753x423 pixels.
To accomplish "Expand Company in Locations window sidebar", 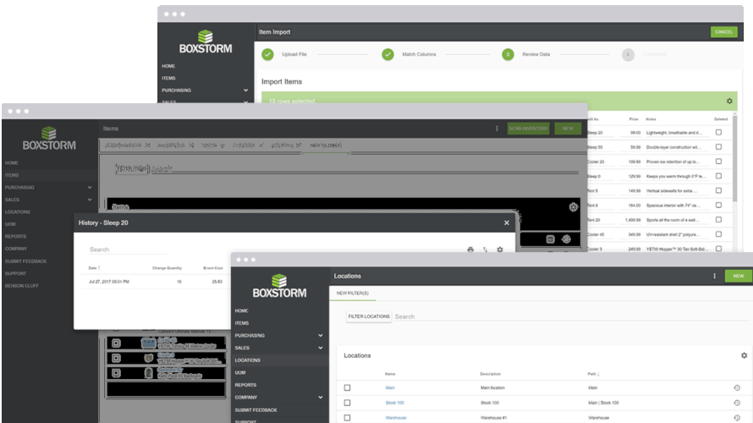I will coord(321,398).
